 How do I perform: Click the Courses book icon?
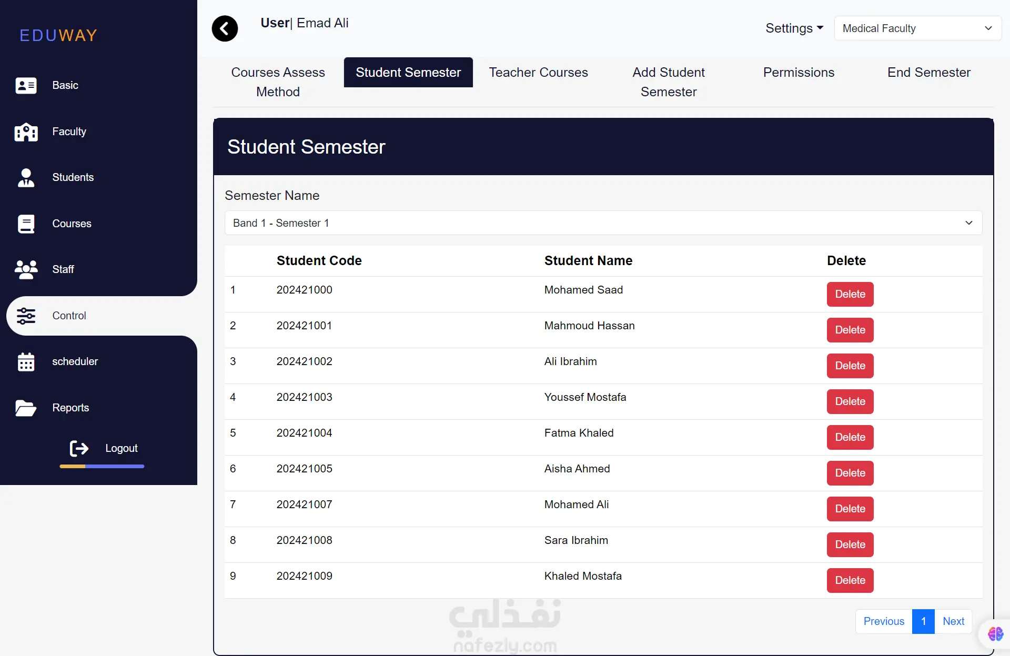point(26,224)
